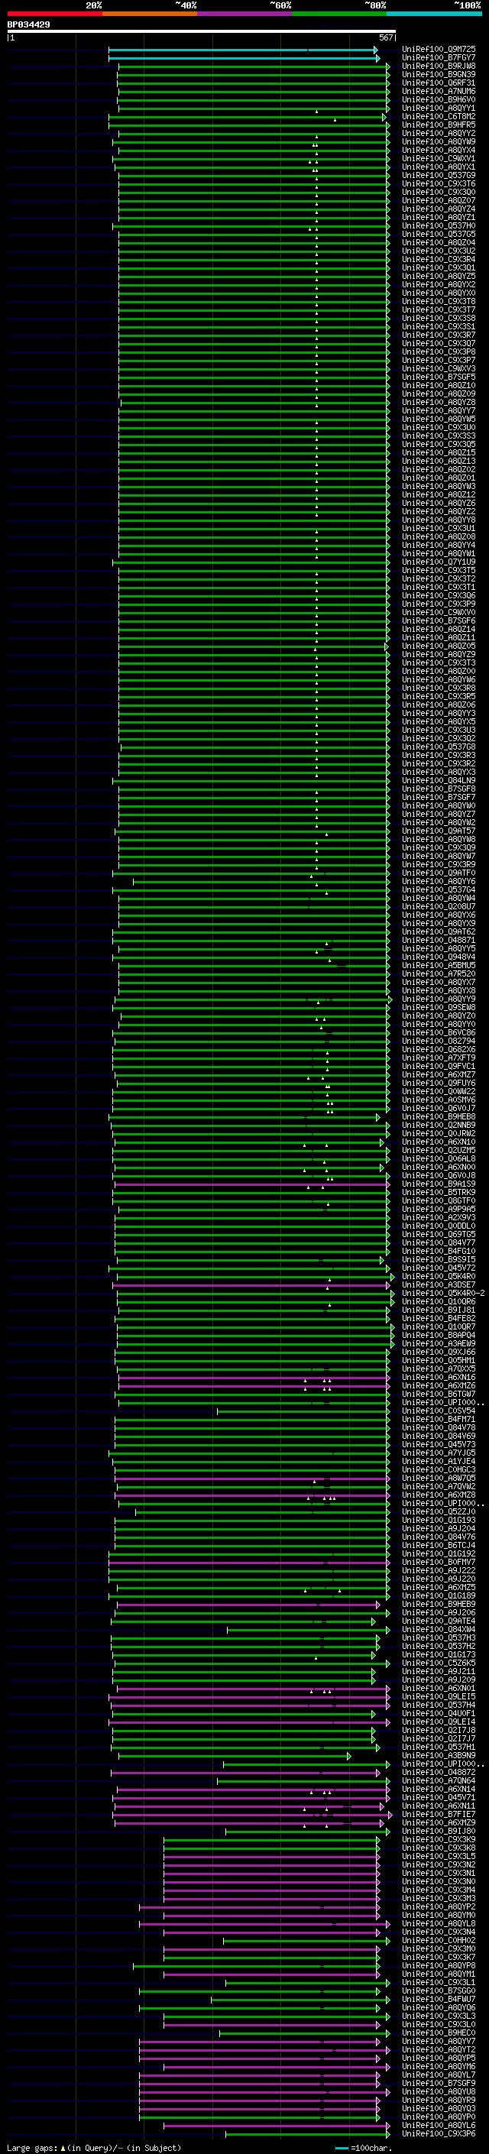
Task: Click the red 20% identity legend segment
Action: tap(55, 14)
